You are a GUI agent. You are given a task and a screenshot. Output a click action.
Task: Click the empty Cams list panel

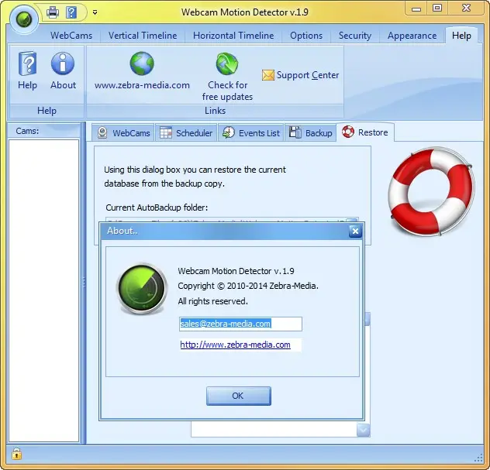click(43, 290)
